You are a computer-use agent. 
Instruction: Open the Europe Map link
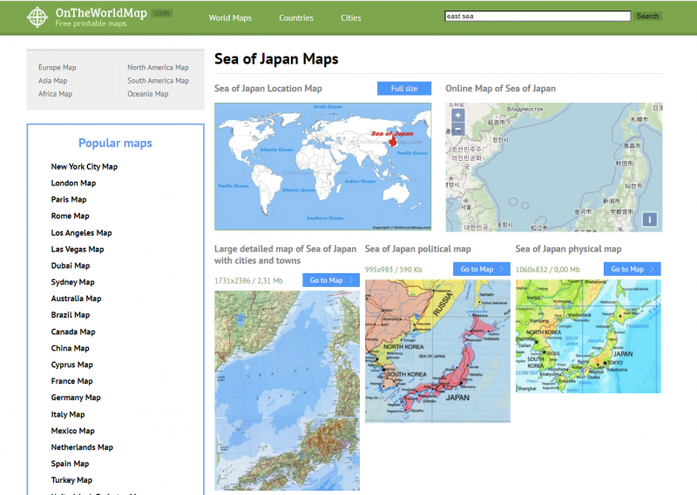(x=58, y=68)
